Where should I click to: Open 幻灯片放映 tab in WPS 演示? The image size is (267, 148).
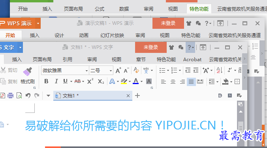tap(112, 36)
